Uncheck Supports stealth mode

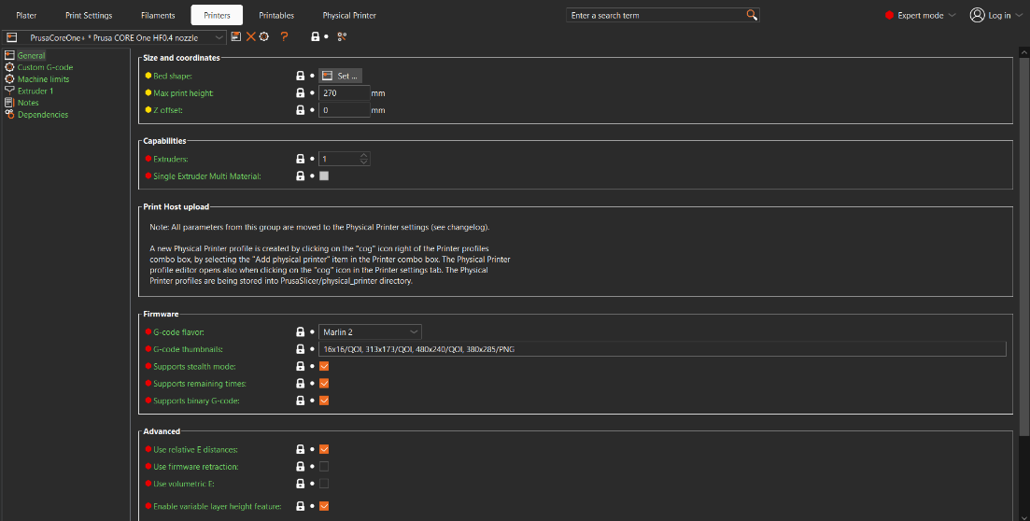[324, 367]
